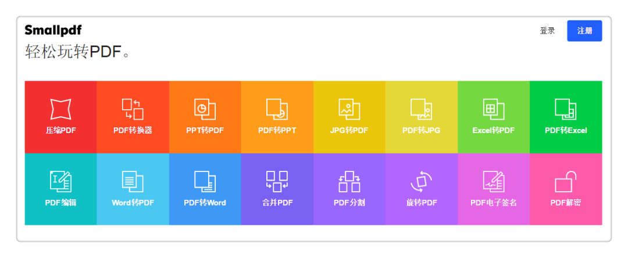Select the PDF转Word icon
The image size is (628, 258).
[x=205, y=181]
